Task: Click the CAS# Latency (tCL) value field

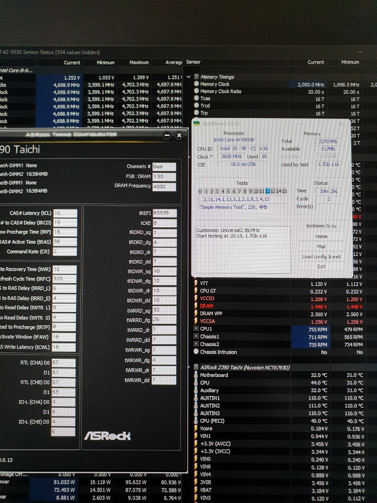Action: click(x=65, y=213)
